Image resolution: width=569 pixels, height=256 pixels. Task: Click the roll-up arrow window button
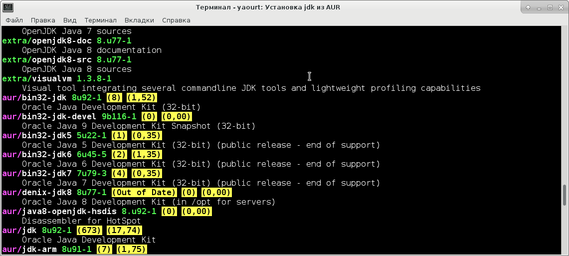pos(529,7)
